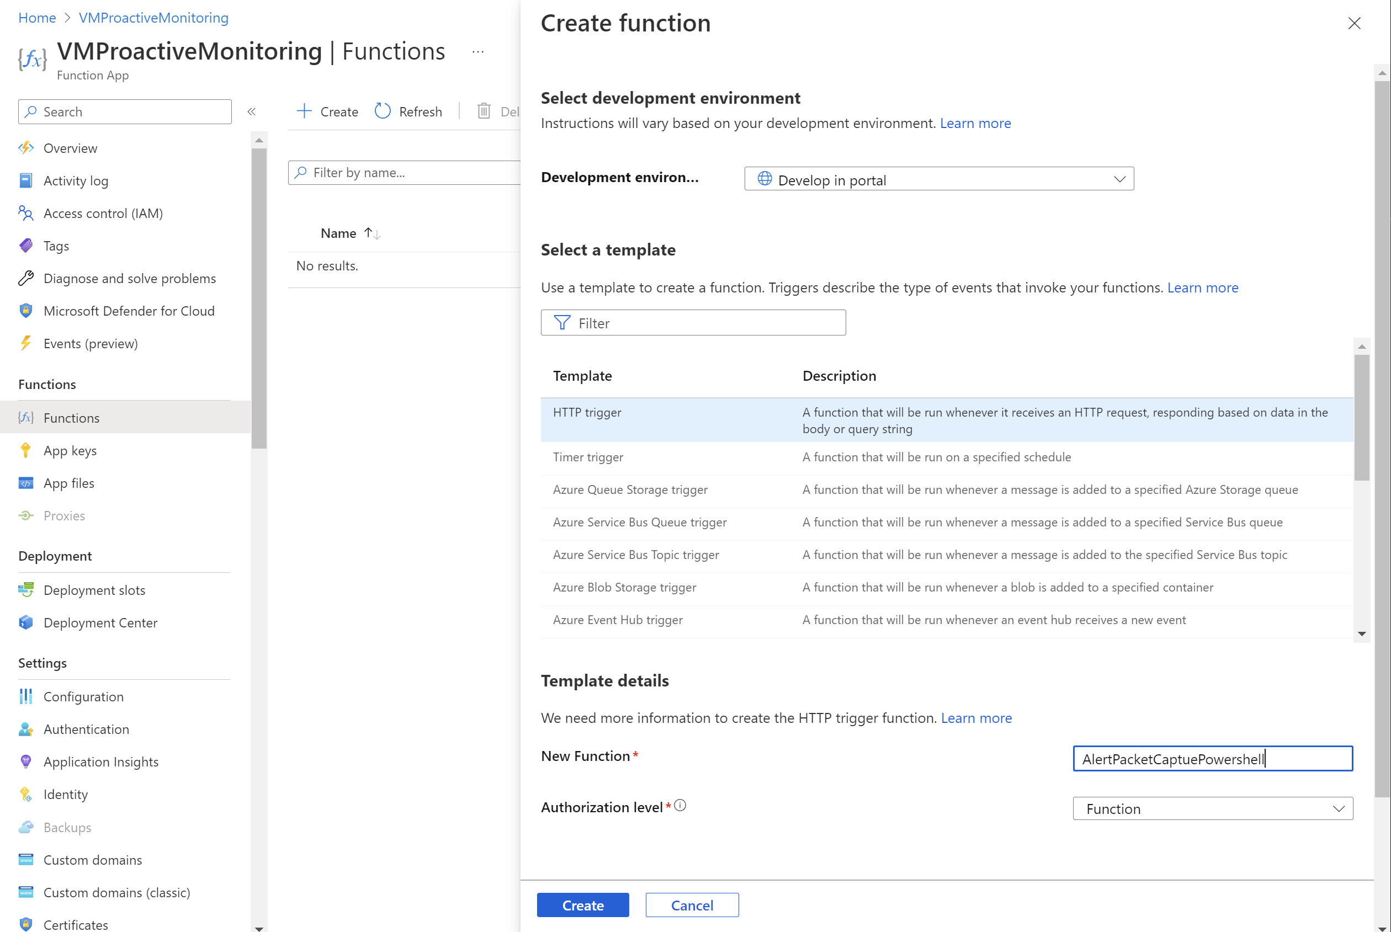
Task: Click the Deployment slots icon
Action: pyautogui.click(x=26, y=589)
